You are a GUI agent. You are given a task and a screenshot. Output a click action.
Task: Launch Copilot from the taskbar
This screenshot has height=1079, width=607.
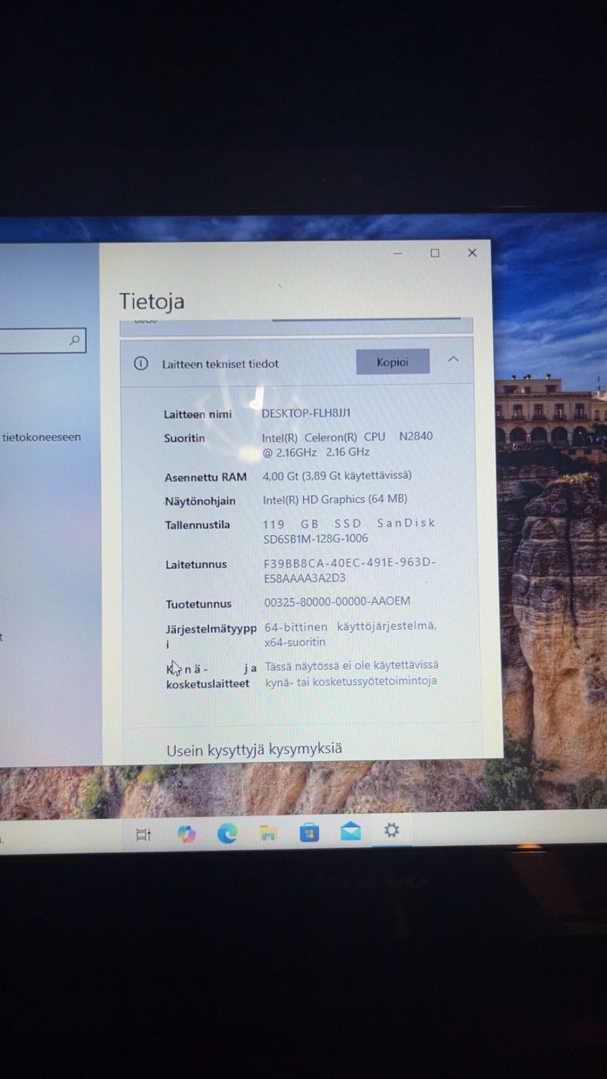coord(187,834)
